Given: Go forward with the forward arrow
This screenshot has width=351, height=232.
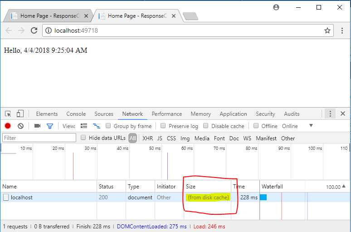Looking at the screenshot, I should pyautogui.click(x=21, y=30).
